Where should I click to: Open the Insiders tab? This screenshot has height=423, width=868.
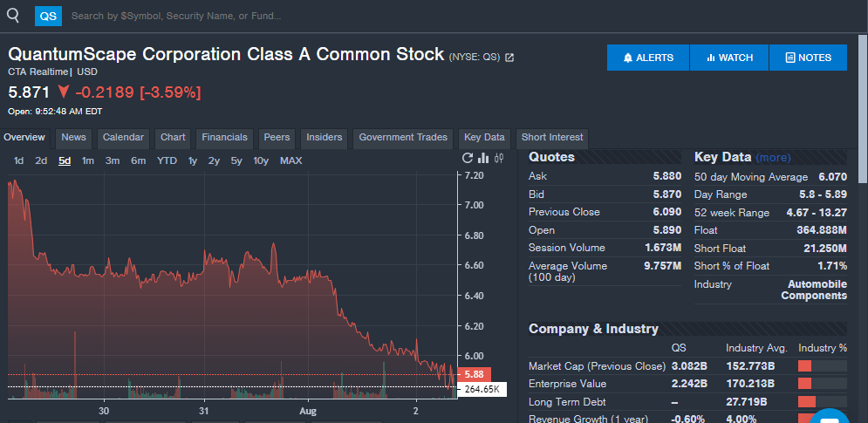(x=325, y=137)
